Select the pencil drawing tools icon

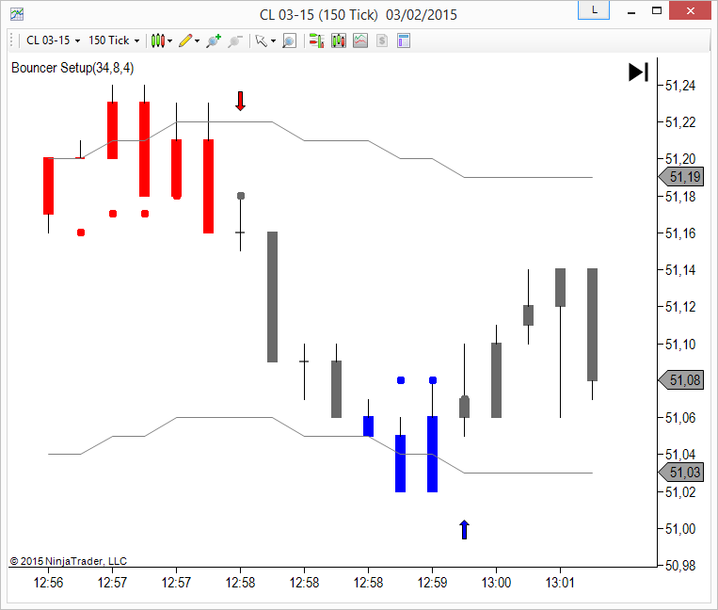point(185,40)
